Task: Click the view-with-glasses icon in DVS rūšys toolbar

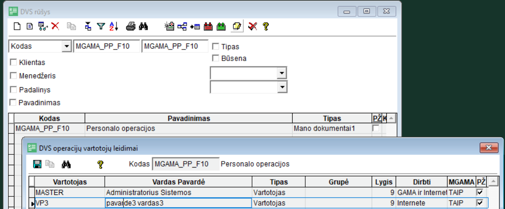Action: click(43, 27)
